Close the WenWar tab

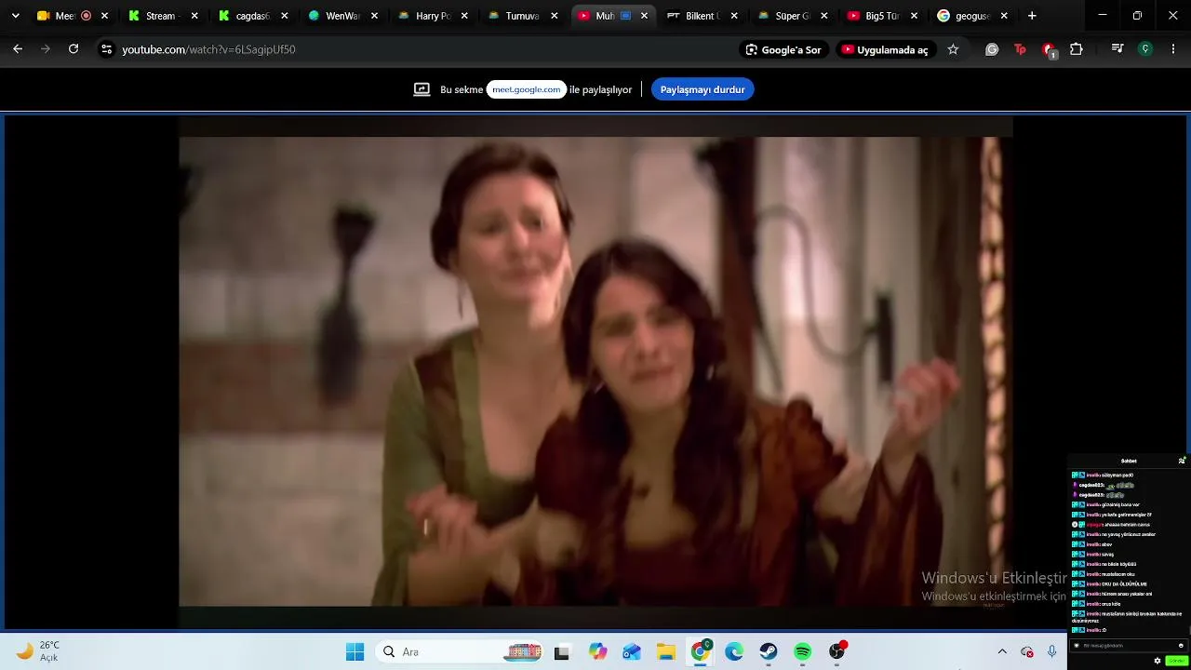coord(375,16)
